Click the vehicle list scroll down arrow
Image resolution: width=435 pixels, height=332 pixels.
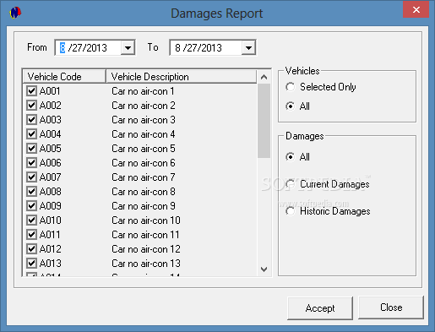pyautogui.click(x=264, y=269)
